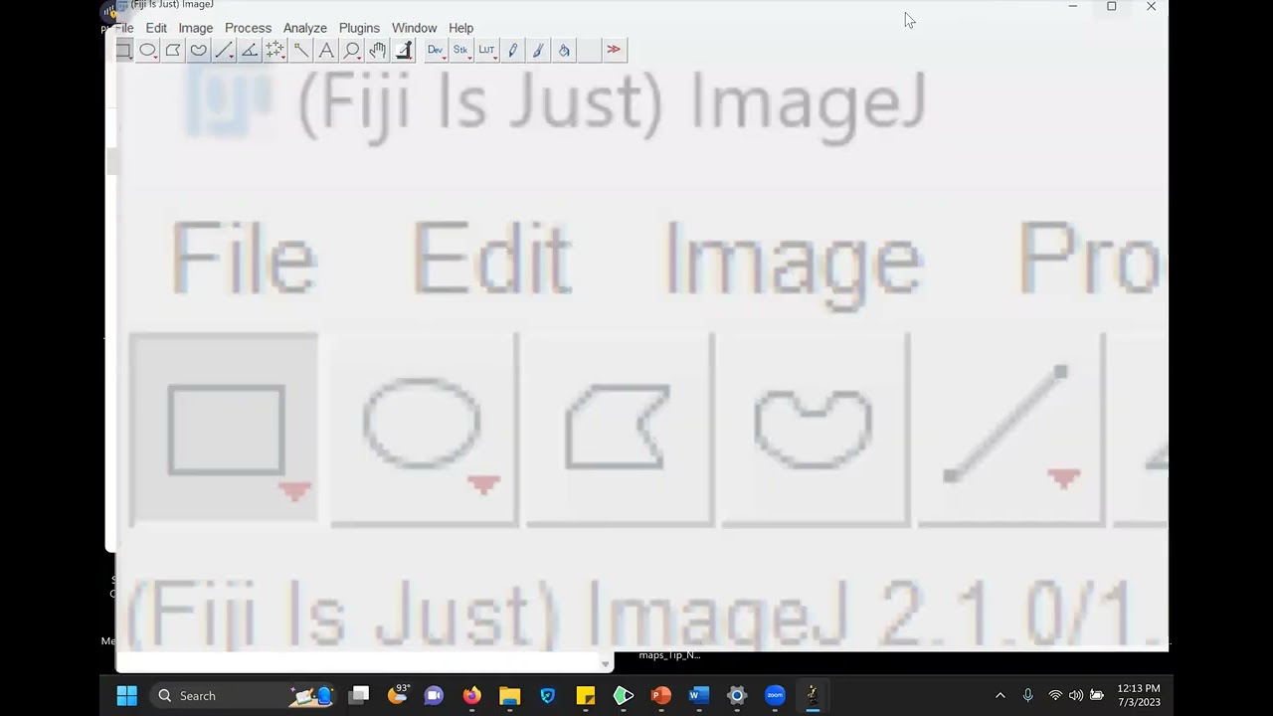The height and width of the screenshot is (716, 1273).
Task: Click the red More Tools arrows
Action: tap(615, 50)
